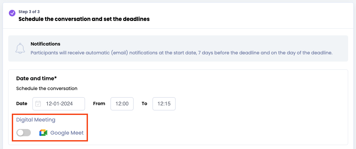Click the required asterisk after 'Date and time'
The width and height of the screenshot is (356, 149).
tap(56, 78)
